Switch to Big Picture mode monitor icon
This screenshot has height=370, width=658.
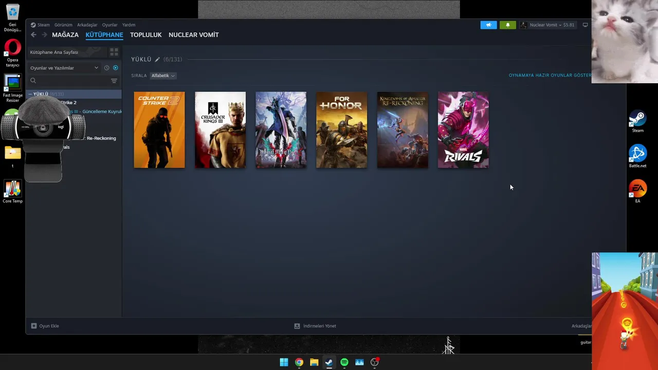[585, 25]
